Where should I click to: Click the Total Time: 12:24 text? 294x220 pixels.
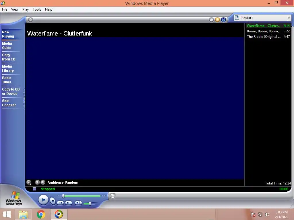click(x=278, y=183)
